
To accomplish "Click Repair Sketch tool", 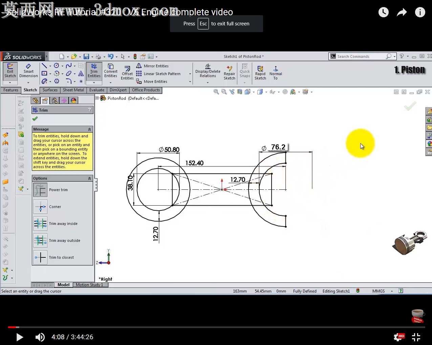I will (x=229, y=73).
